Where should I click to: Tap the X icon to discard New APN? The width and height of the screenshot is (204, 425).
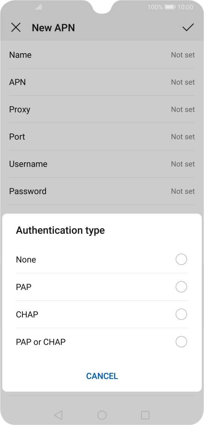click(x=16, y=28)
